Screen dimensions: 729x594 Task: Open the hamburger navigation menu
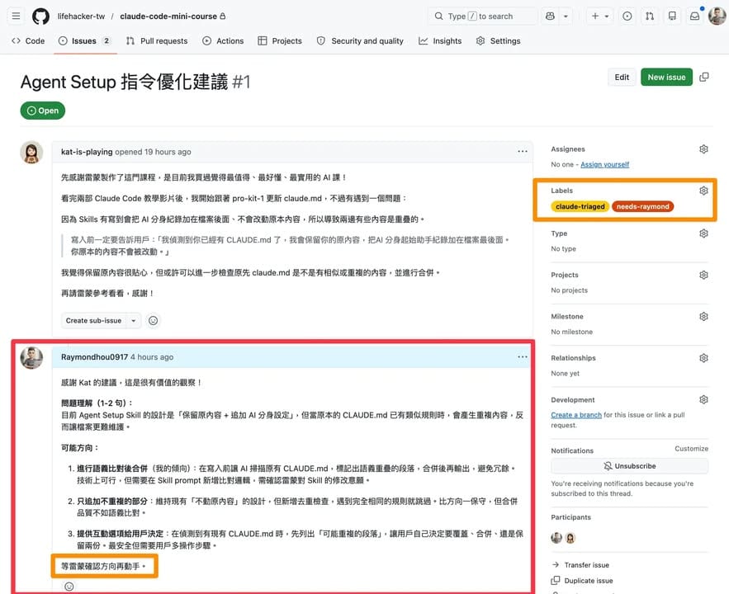tap(16, 16)
